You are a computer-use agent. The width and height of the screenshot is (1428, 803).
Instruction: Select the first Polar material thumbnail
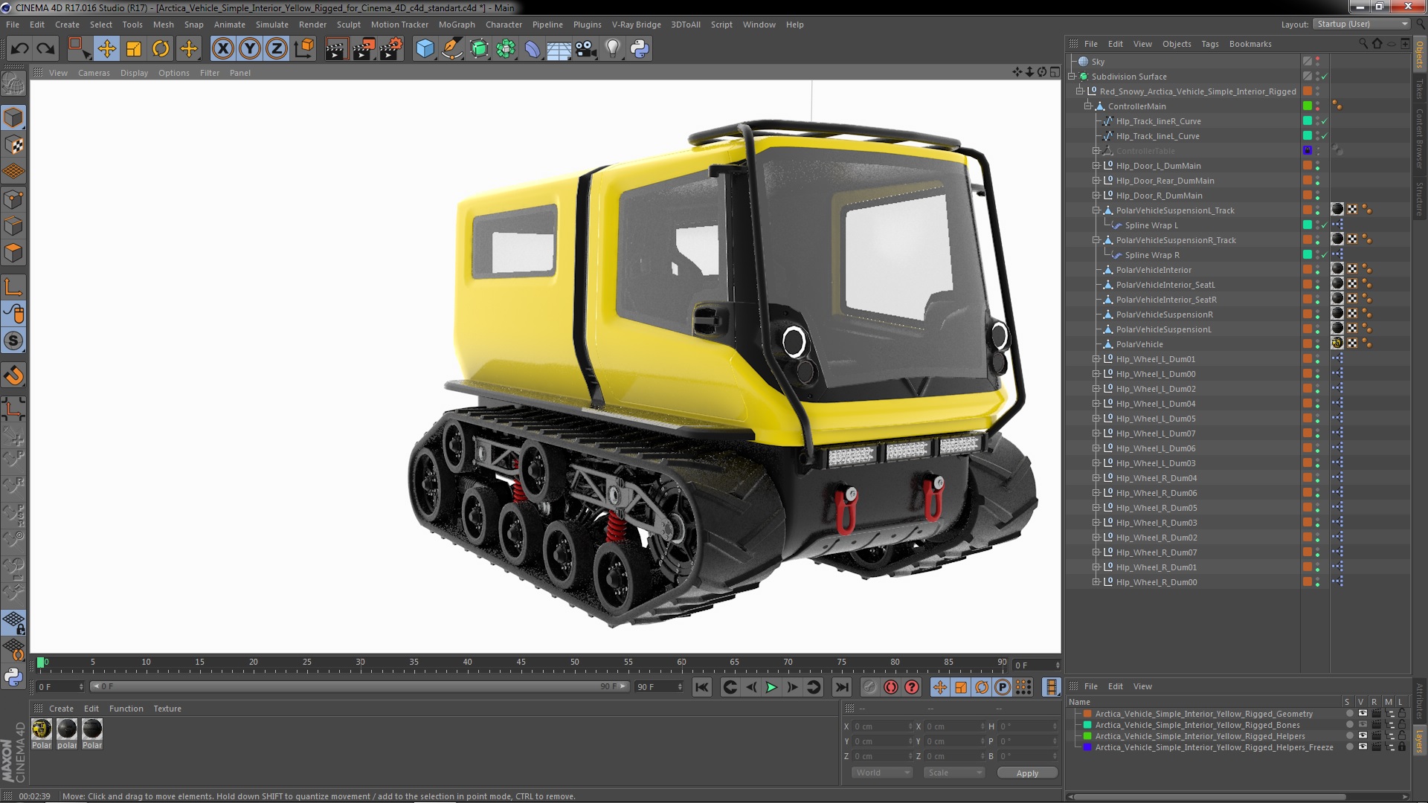[42, 729]
